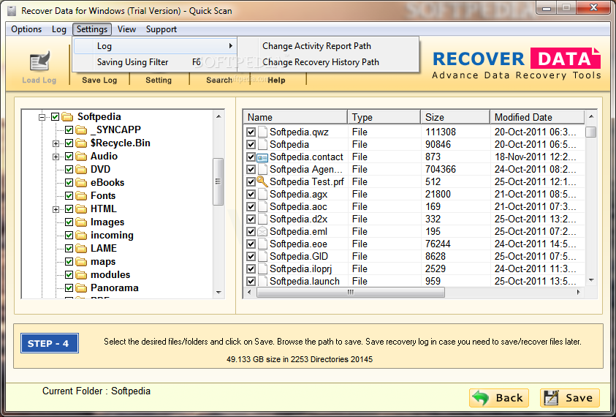The width and height of the screenshot is (616, 417).
Task: Click the key icon of Softpedia Test.prf
Action: click(262, 181)
